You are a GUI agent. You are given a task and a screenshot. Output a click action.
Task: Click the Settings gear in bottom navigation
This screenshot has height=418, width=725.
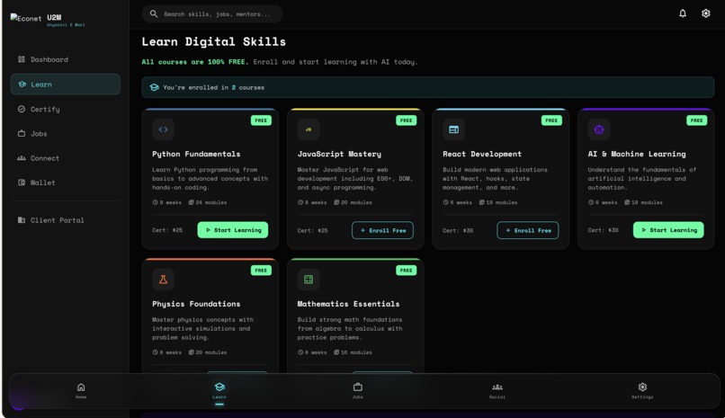coord(642,387)
